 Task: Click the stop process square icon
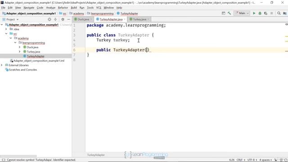coord(272,13)
